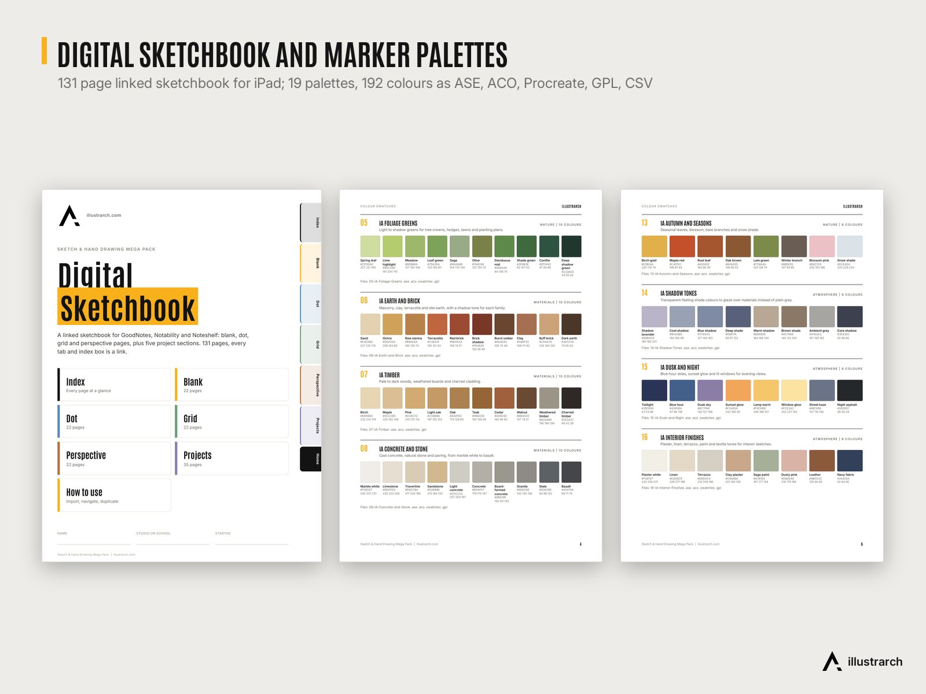
Task: Pick the Twilight swatch in Dusk and Night
Action: click(654, 390)
